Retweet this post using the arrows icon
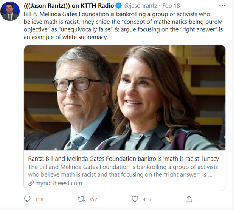The image size is (236, 210). tap(81, 199)
